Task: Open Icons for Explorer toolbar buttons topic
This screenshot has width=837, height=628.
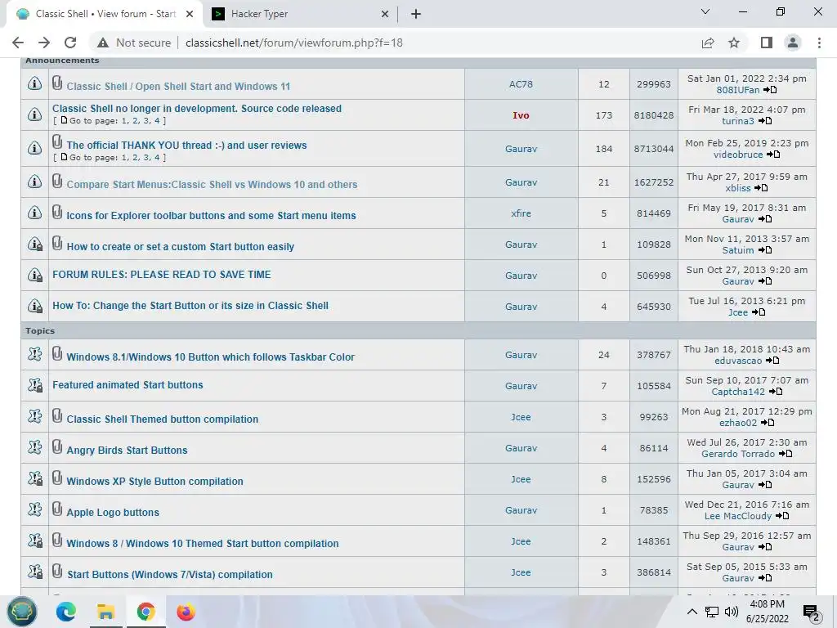Action: coord(211,216)
